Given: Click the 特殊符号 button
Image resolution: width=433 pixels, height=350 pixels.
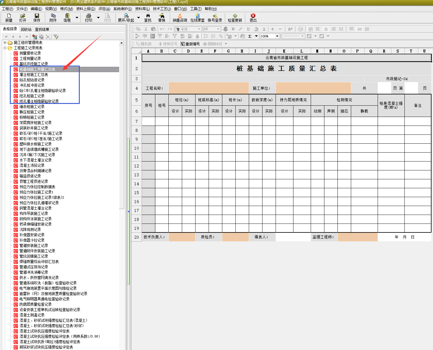Looking at the screenshot, I should tap(168, 44).
